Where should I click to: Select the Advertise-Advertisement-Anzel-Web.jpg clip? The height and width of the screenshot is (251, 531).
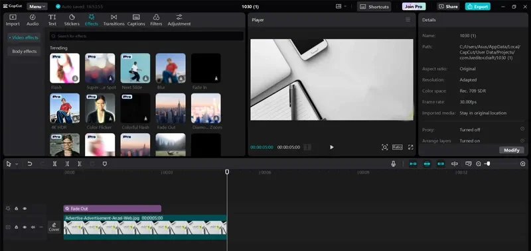[x=145, y=227]
